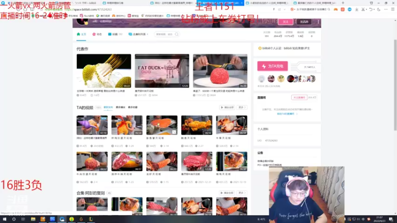Open the 06:54 fried chicken video thumbnail

pos(127,125)
